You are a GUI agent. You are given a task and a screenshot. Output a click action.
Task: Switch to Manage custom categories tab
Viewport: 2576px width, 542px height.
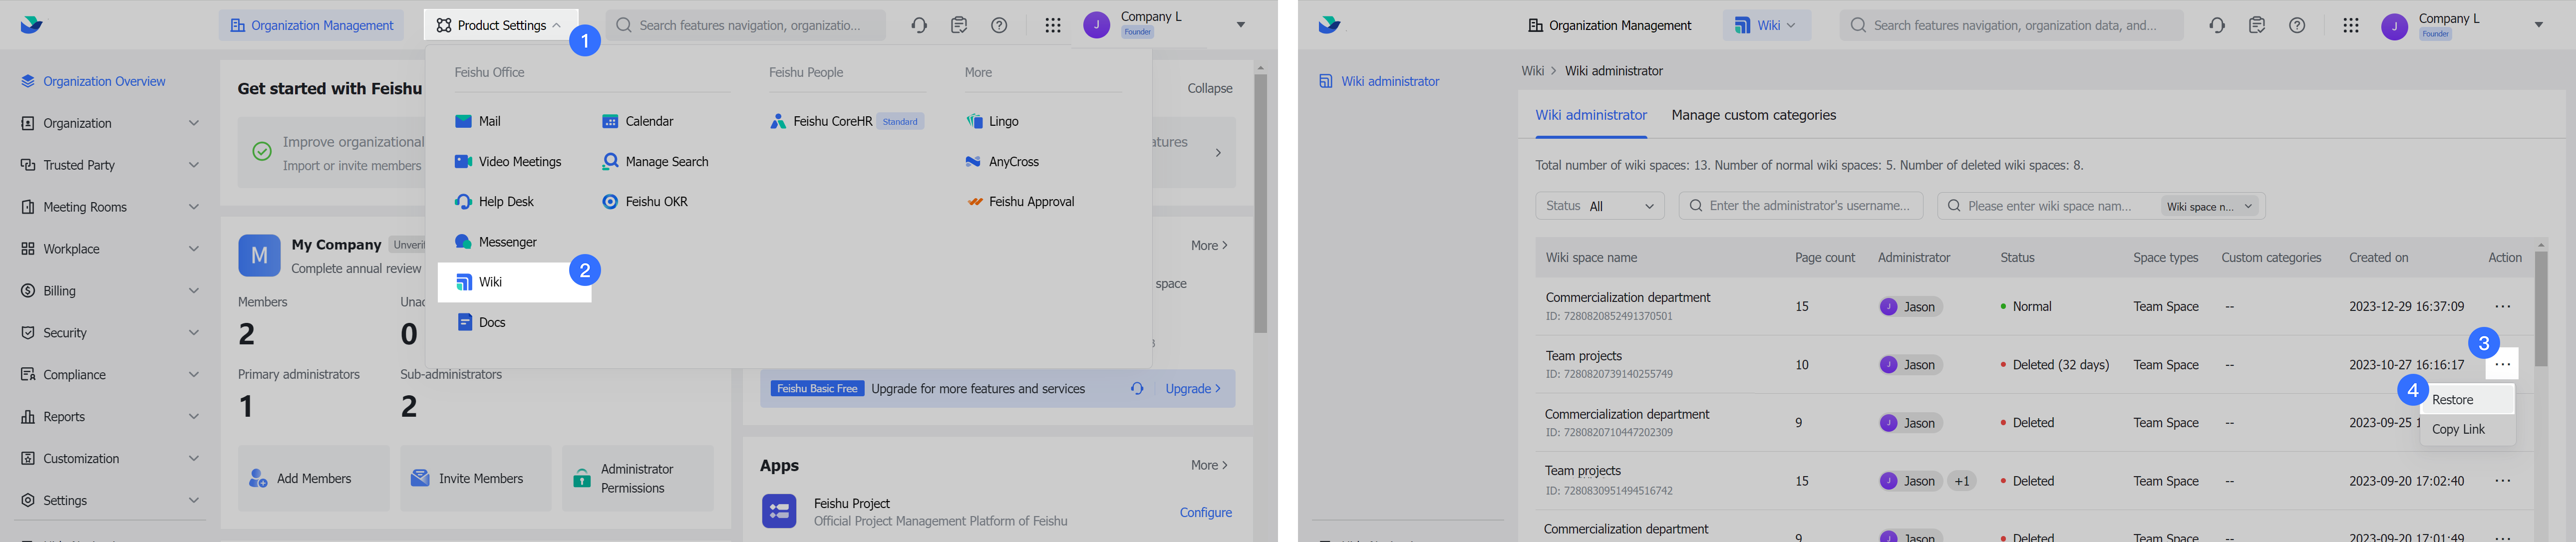(1753, 115)
